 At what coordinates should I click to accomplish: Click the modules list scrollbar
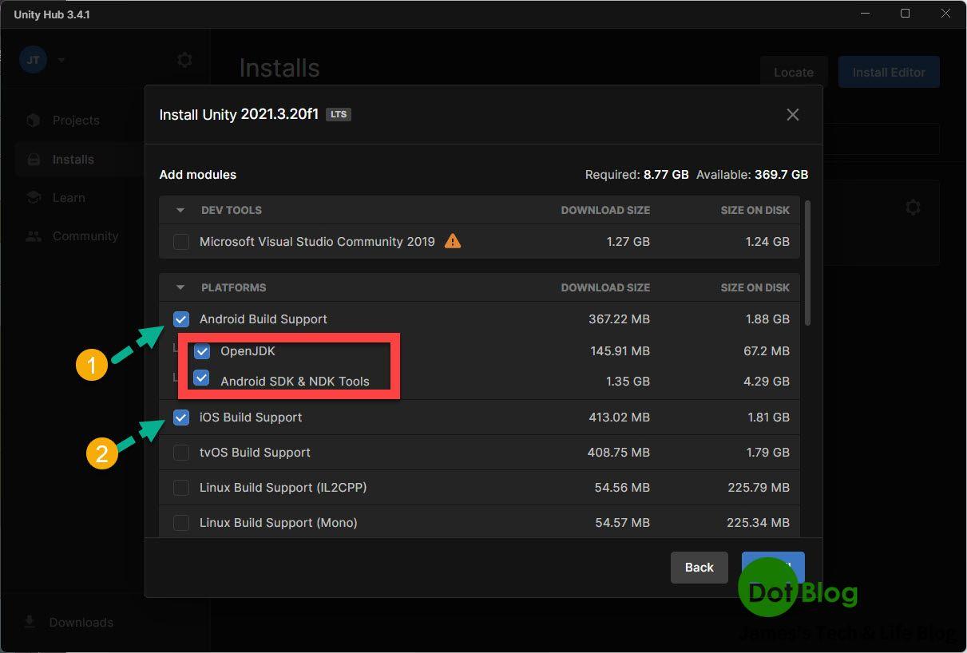pyautogui.click(x=807, y=263)
